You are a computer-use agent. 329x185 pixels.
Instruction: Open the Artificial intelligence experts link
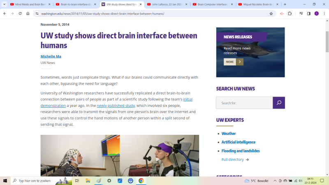tap(239, 142)
